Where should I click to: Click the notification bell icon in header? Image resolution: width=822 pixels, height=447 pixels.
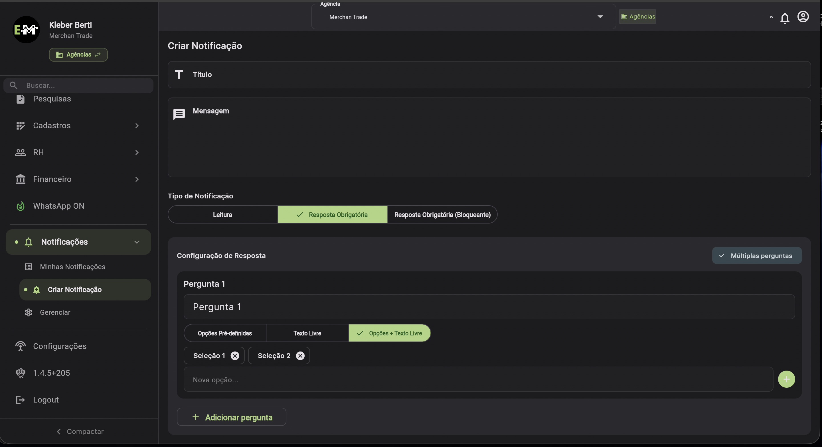point(784,18)
